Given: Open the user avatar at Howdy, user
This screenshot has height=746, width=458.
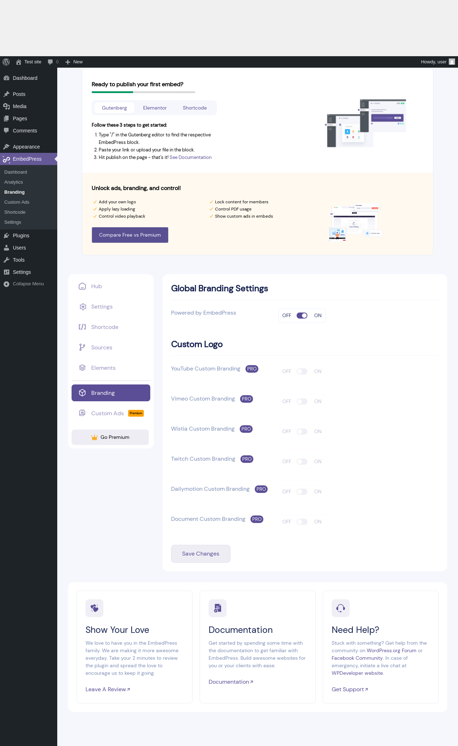Looking at the screenshot, I should click(452, 62).
